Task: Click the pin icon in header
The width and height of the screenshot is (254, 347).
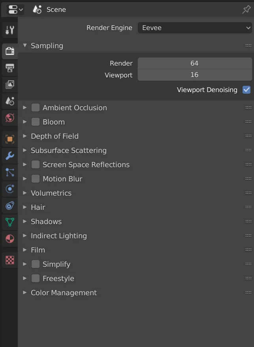Action: pyautogui.click(x=246, y=9)
